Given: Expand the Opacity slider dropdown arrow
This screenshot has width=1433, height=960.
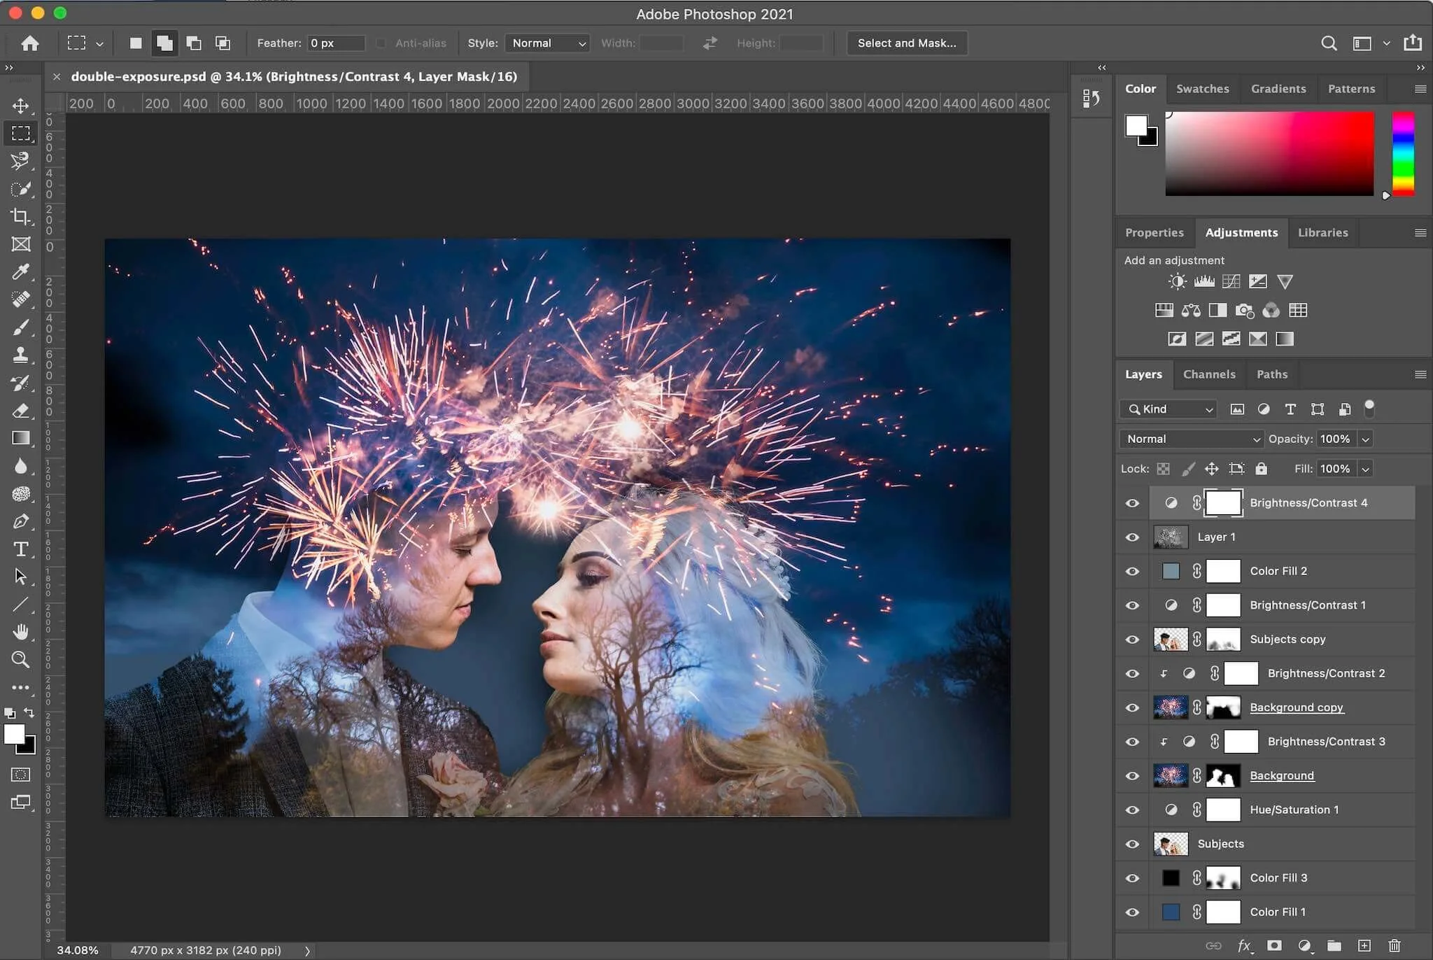Looking at the screenshot, I should coord(1365,439).
